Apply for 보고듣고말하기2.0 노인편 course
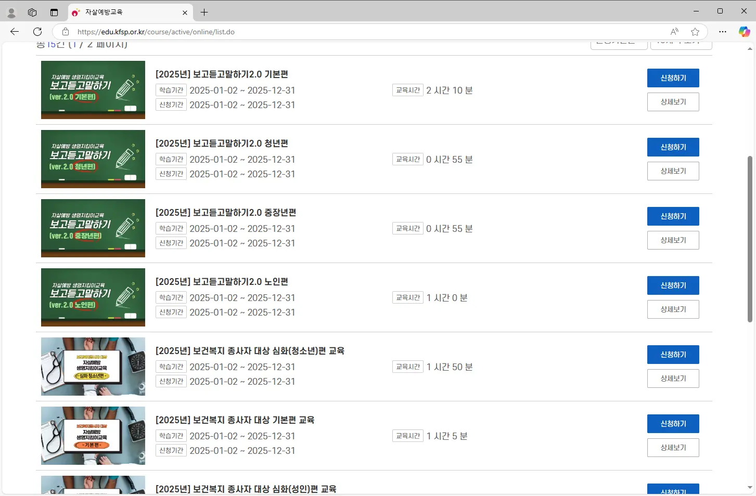Screen dimensions: 756x496 tap(673, 285)
